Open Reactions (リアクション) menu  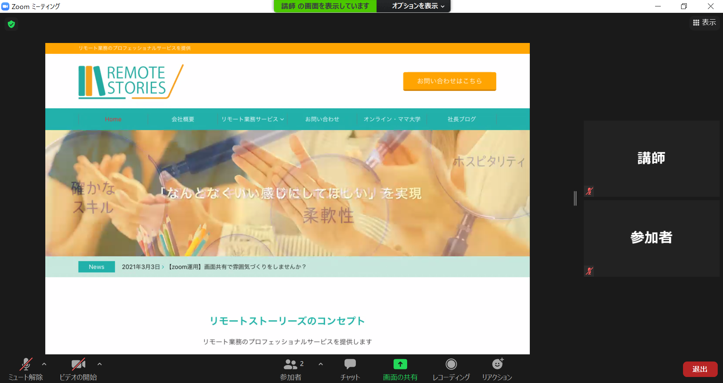[x=497, y=369]
